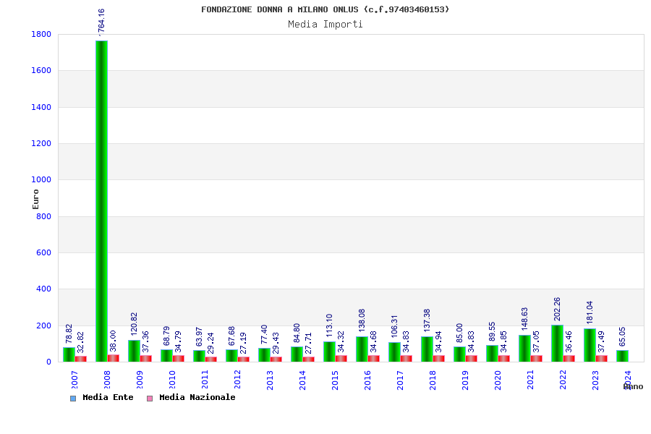This screenshot has width=651, height=434.
Task: Click the value label 84.80
Action: (x=297, y=333)
